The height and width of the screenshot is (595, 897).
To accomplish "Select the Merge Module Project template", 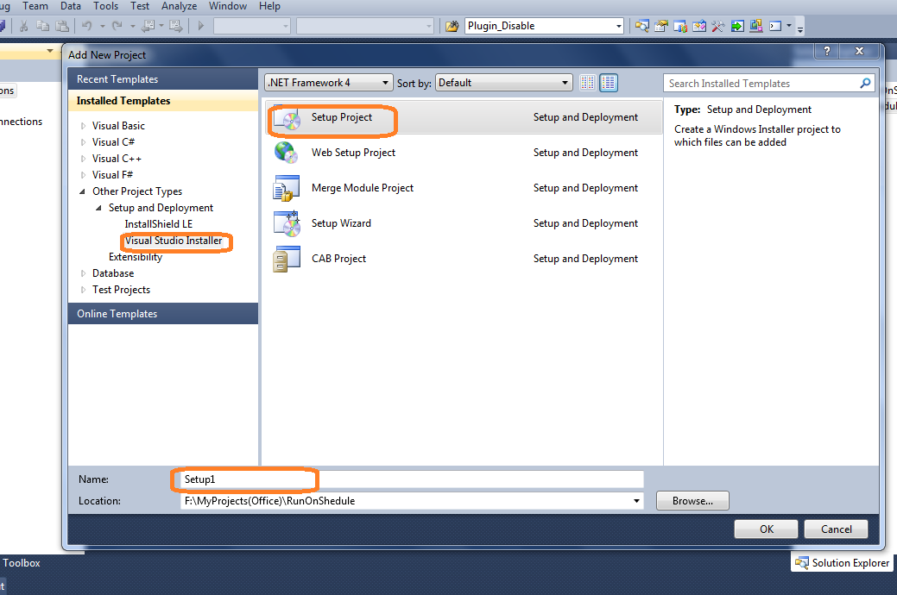I will point(464,188).
